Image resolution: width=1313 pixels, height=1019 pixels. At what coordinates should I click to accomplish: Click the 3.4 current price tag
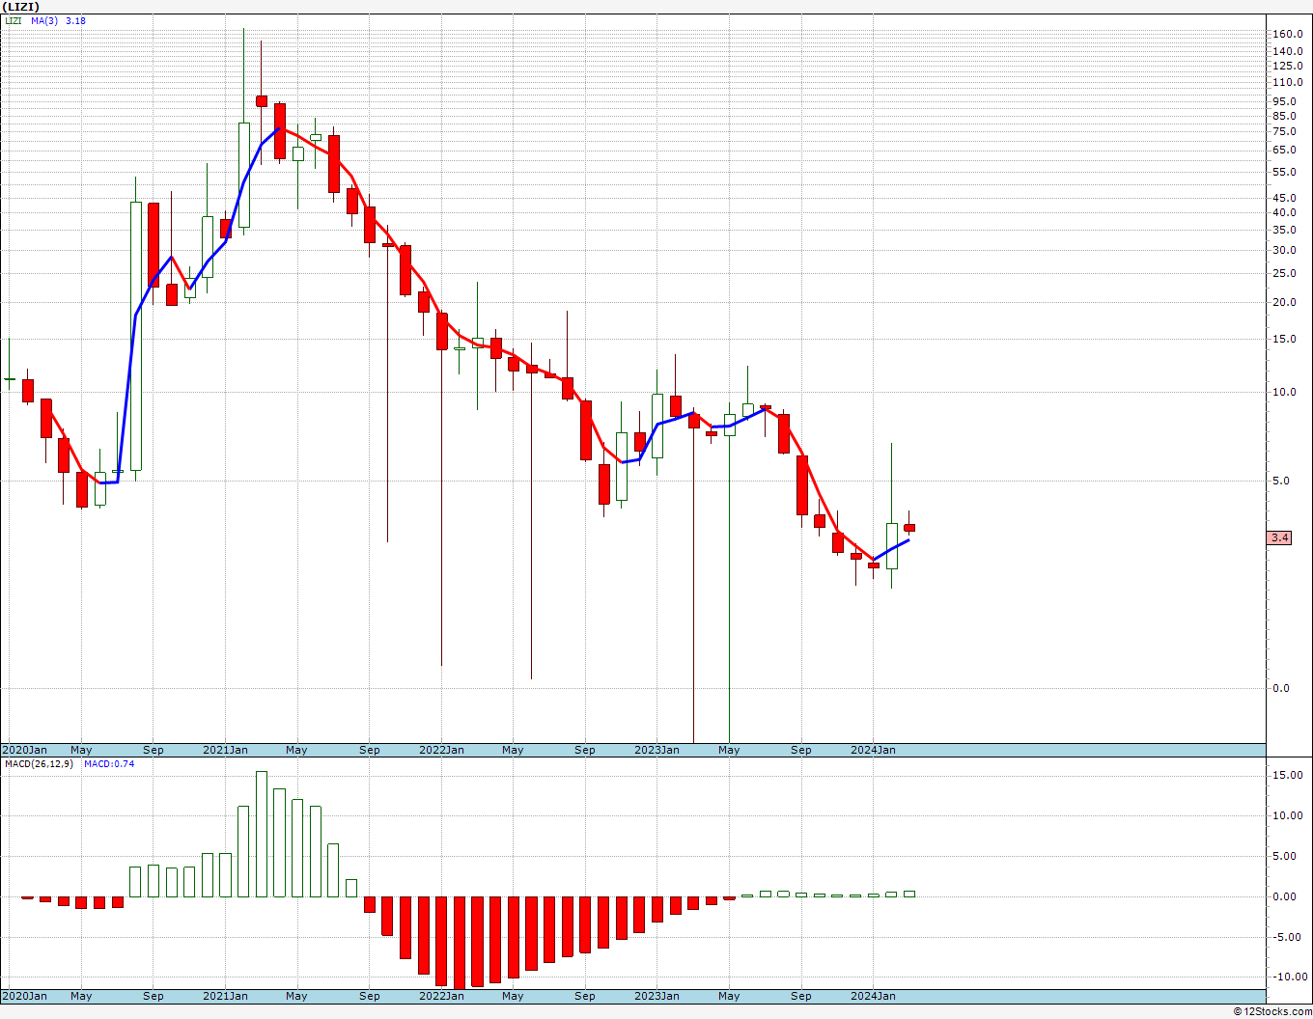click(1279, 537)
